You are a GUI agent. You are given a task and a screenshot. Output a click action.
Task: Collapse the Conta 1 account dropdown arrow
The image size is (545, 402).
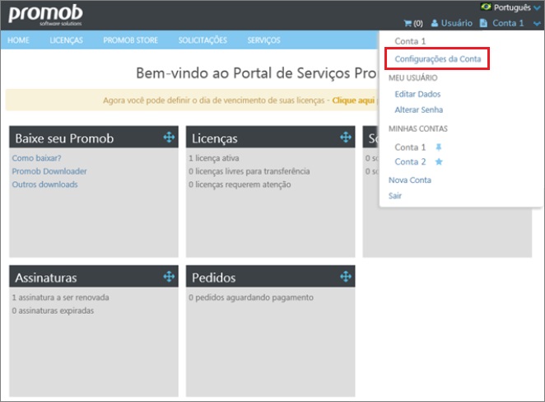tap(537, 24)
